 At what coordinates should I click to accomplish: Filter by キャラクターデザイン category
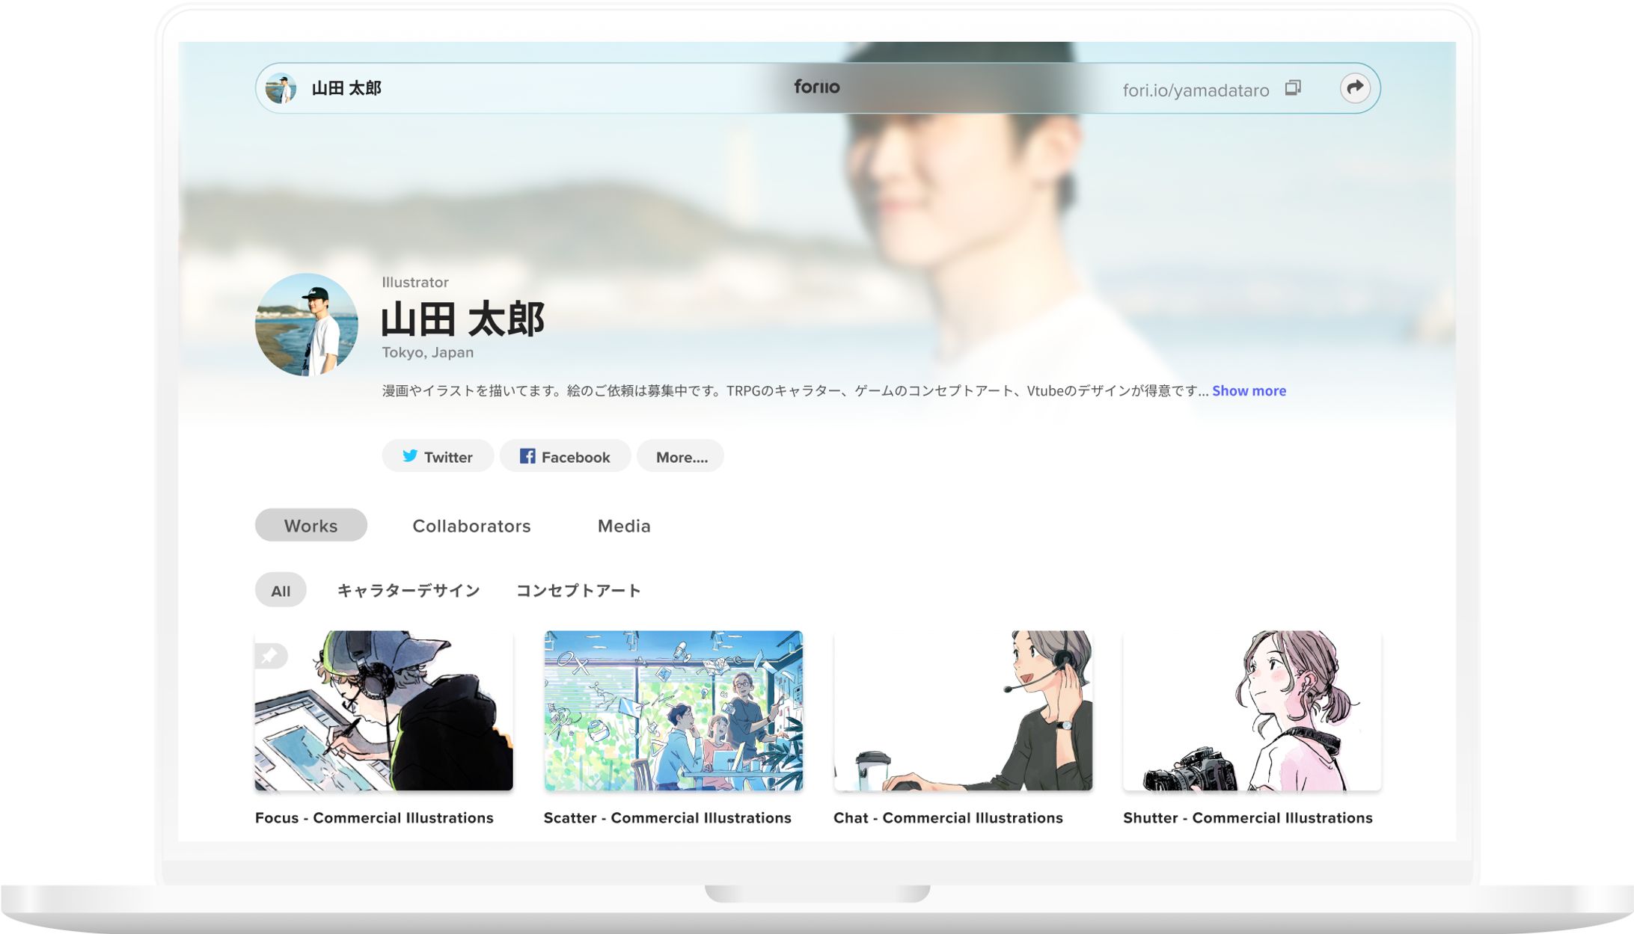coord(408,590)
